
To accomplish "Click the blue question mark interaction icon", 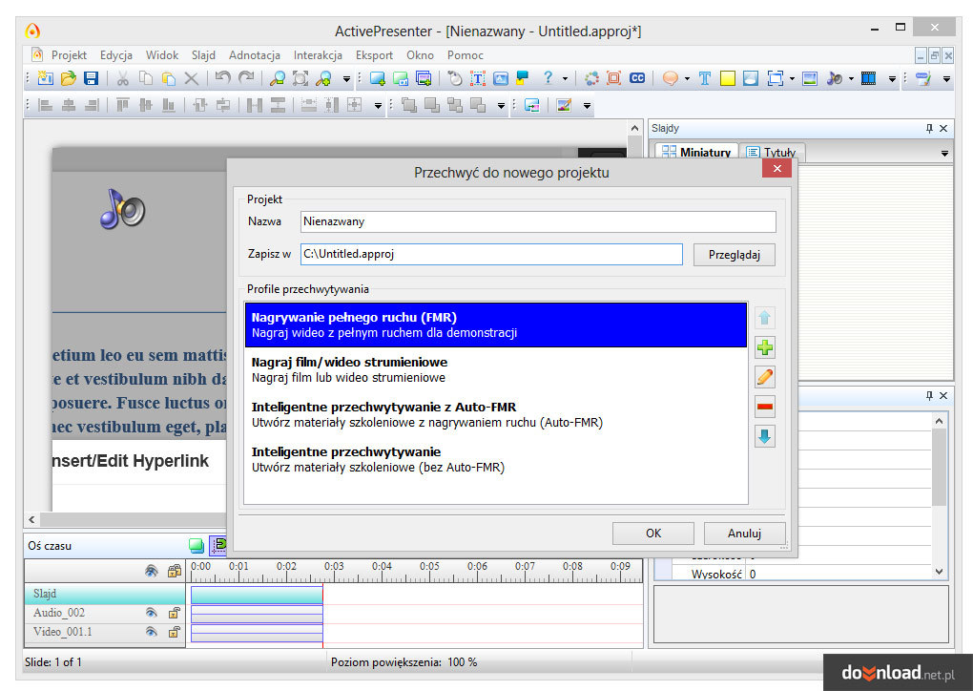I will [548, 77].
